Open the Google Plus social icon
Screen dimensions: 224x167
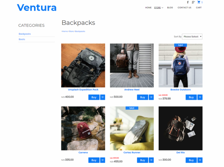tap(193, 2)
